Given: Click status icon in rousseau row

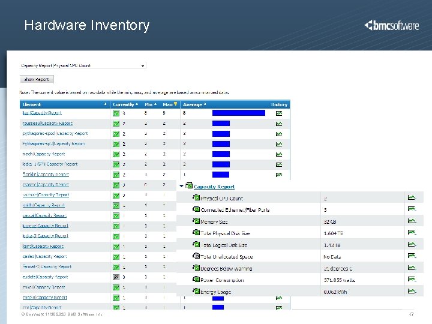Looking at the screenshot, I should (x=116, y=124).
